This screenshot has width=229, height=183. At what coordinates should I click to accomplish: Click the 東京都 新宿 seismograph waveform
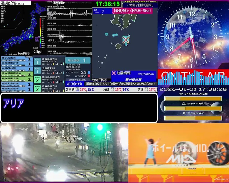[x=69, y=30]
